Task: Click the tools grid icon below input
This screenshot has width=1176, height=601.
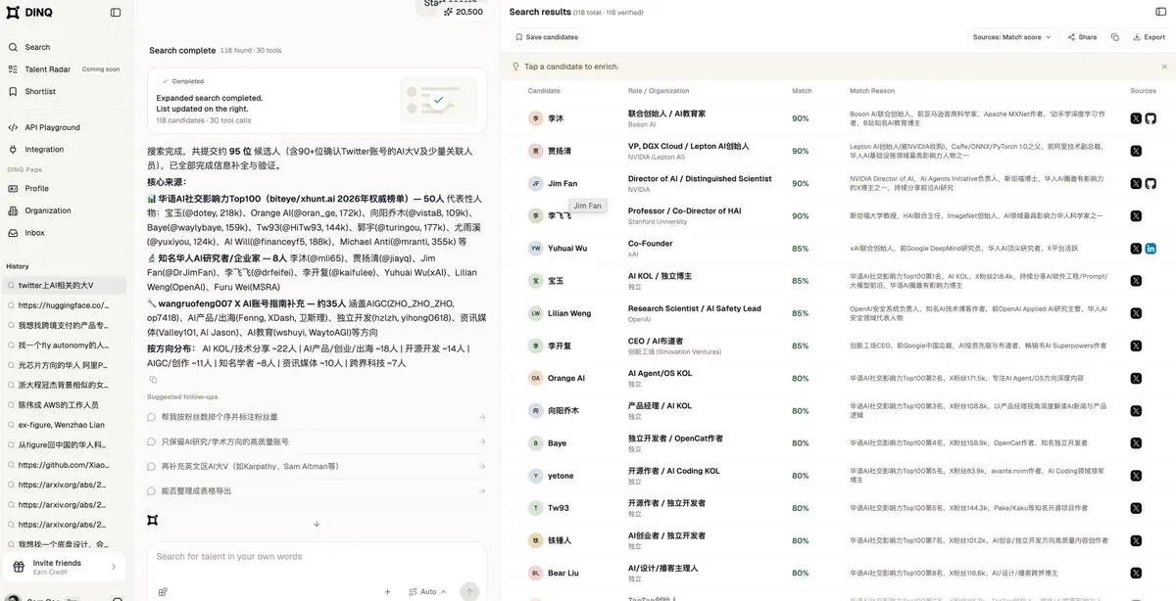Action: point(163,591)
